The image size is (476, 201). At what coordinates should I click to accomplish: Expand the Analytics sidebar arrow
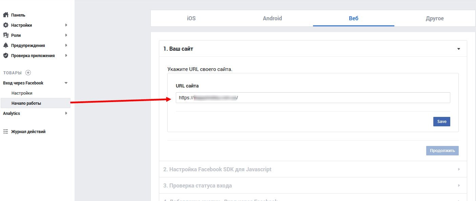point(66,113)
